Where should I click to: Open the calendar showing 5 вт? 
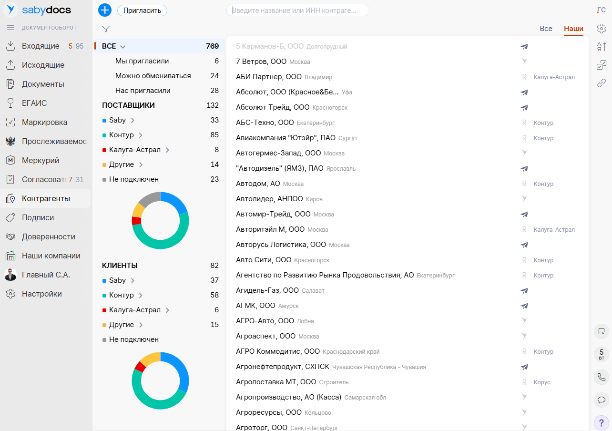[x=602, y=354]
